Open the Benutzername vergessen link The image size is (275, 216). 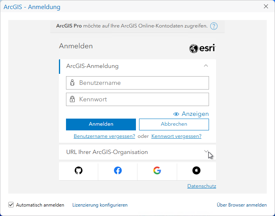coord(104,136)
